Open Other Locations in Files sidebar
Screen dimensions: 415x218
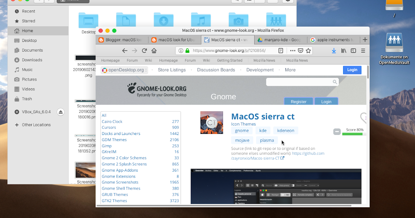38,125
